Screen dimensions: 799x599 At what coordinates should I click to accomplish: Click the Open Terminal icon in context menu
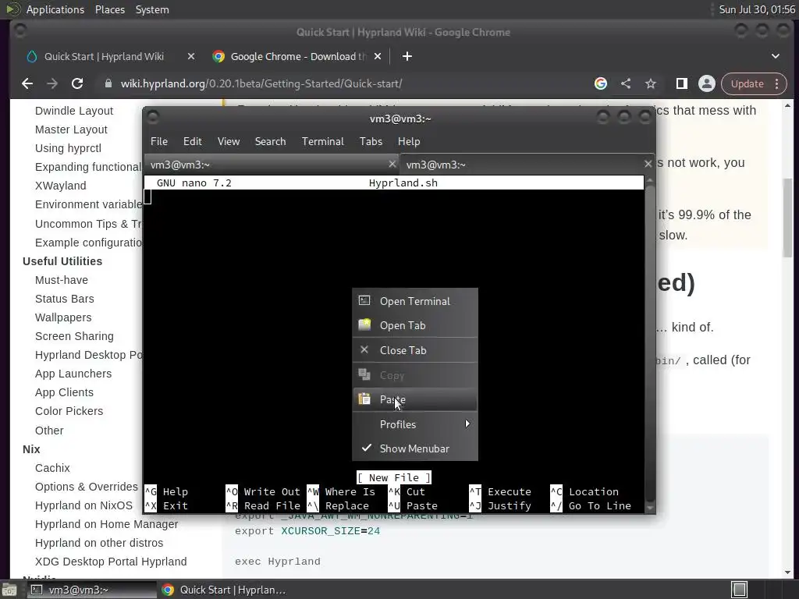click(x=364, y=300)
